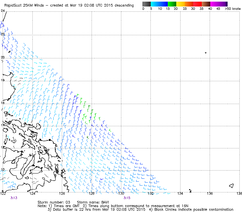Click the '>50 knots' legend label
This screenshot has height=212, width=242.
pyautogui.click(x=233, y=9)
